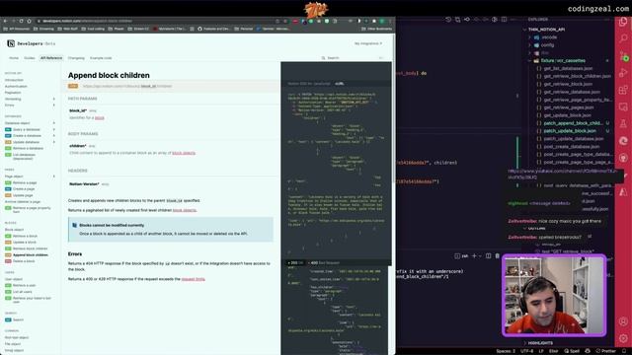This screenshot has width=632, height=355.
Task: Select the 200 OK response tab
Action: tap(295, 263)
